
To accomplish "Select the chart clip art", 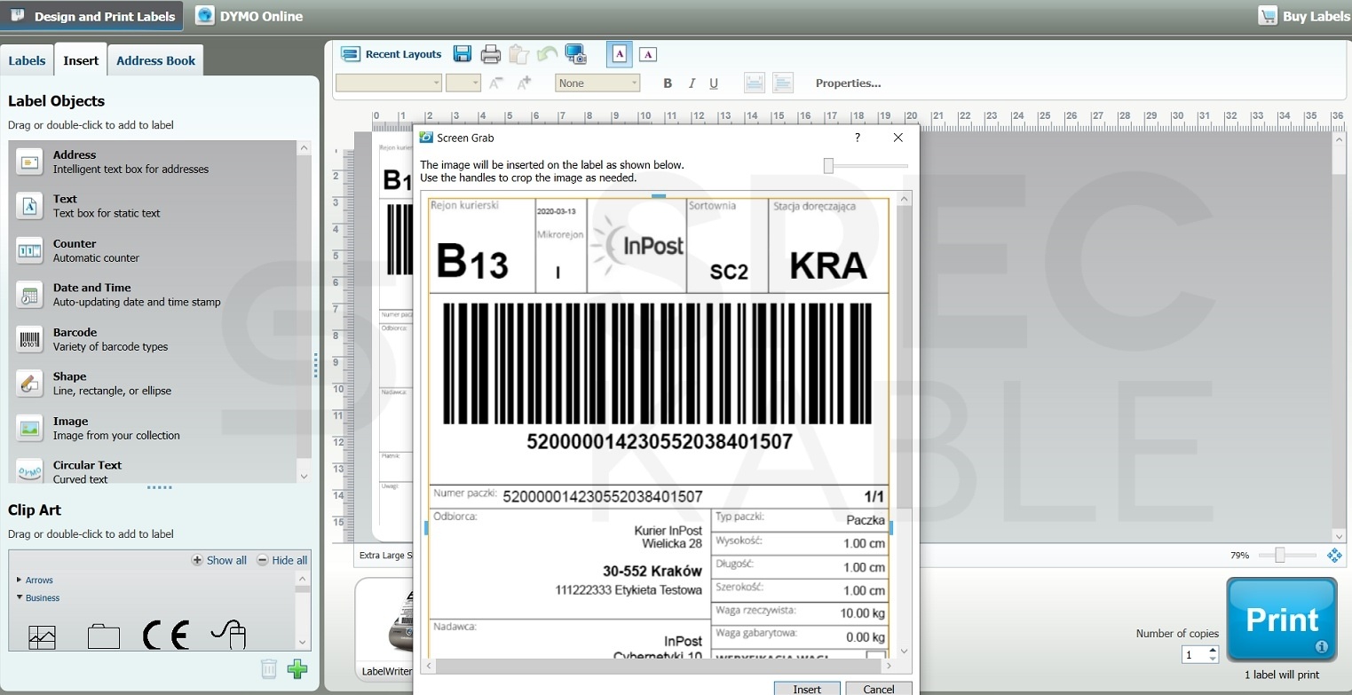I will pyautogui.click(x=42, y=636).
